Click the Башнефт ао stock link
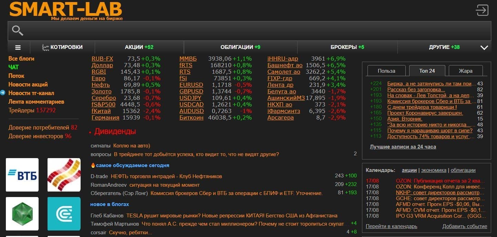 coord(285,65)
